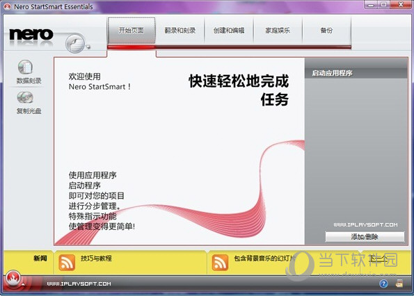Screen dimensions: 414x296
Task: Open the 备份 tab
Action: click(x=326, y=31)
